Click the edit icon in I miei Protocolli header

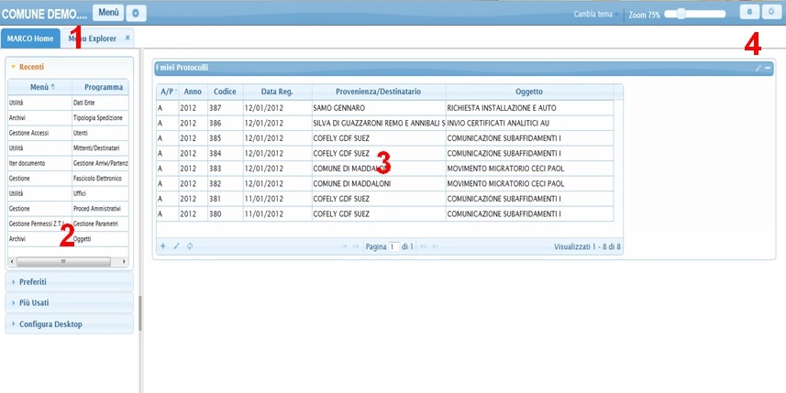tap(758, 69)
